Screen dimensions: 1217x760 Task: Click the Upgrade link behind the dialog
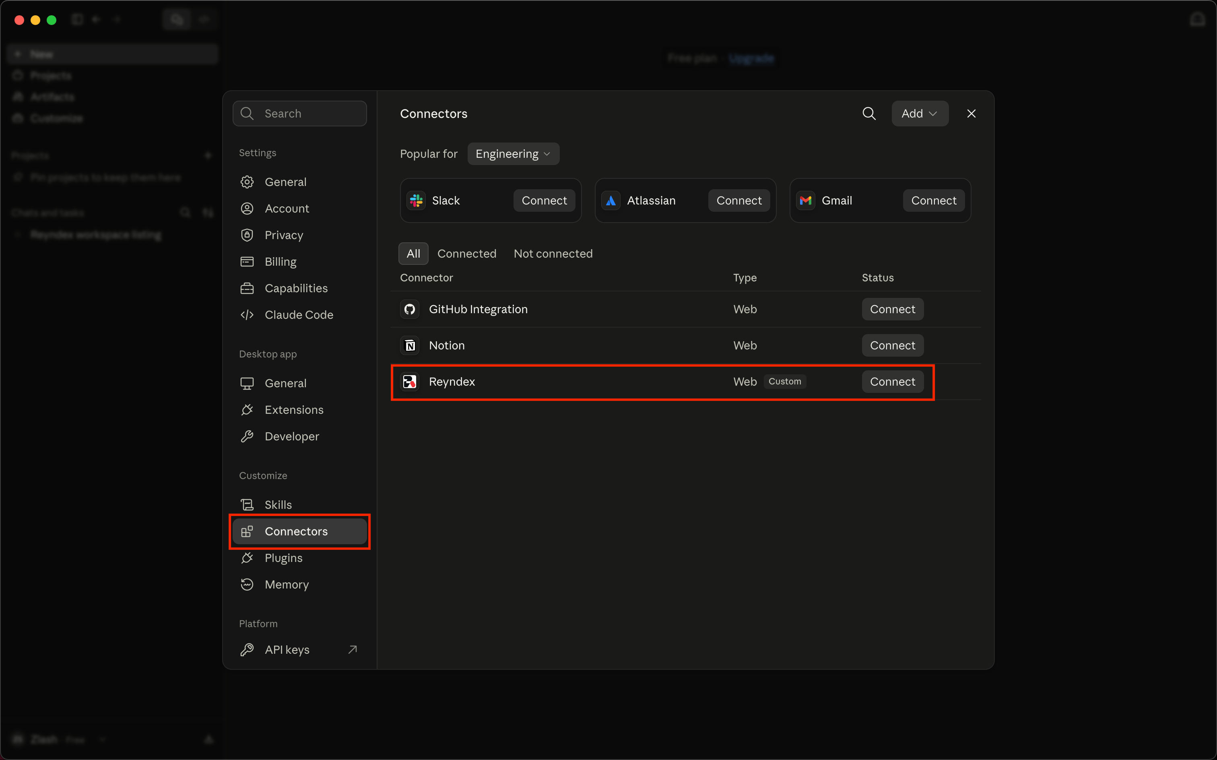pyautogui.click(x=751, y=59)
